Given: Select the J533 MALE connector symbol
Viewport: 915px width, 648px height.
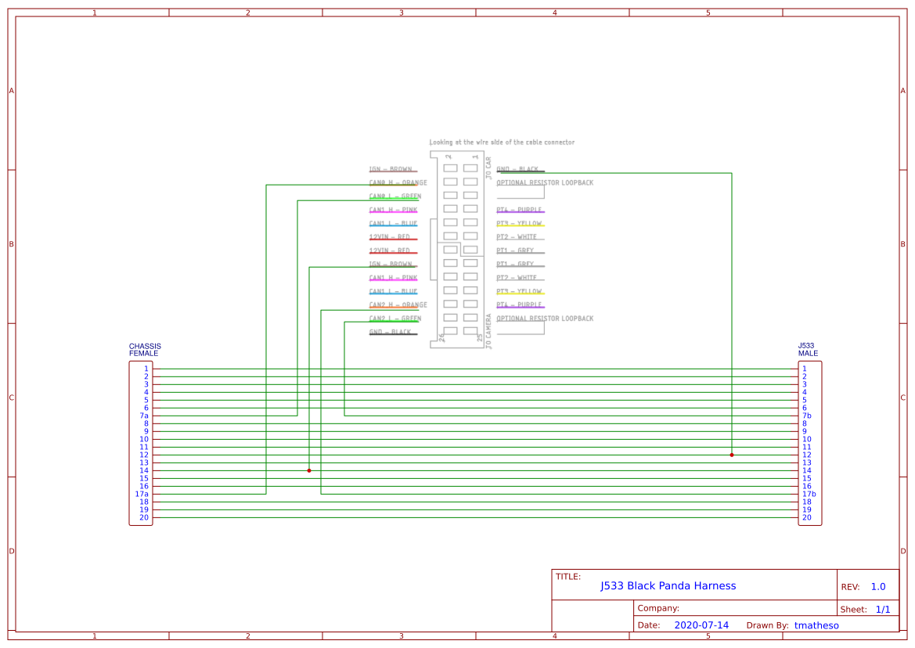Looking at the screenshot, I should (x=810, y=442).
